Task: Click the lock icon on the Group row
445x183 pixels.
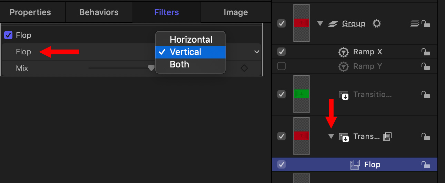Action: (x=426, y=24)
